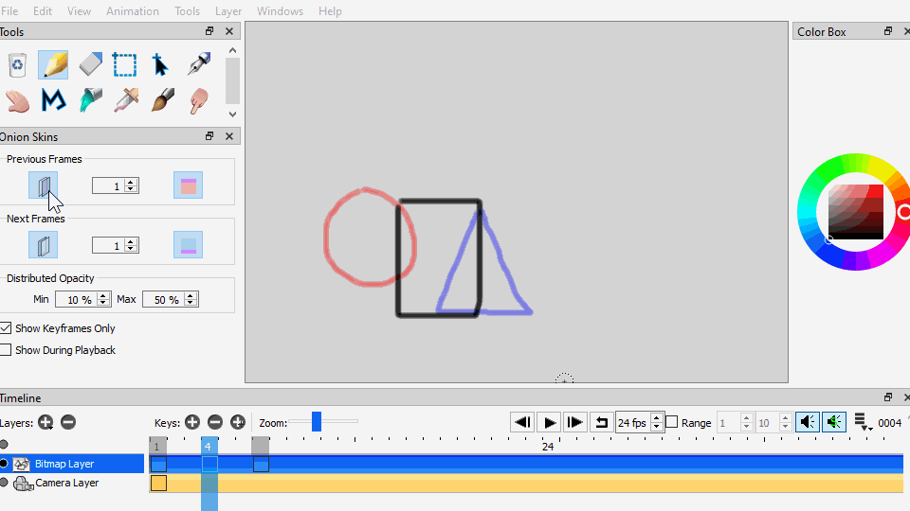The image size is (910, 511).
Task: Enable the Range checkbox
Action: pyautogui.click(x=671, y=422)
